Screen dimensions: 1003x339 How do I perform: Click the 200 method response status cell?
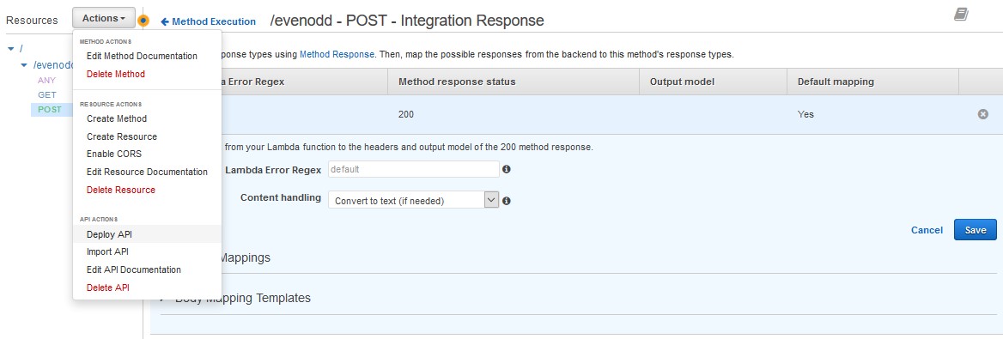tap(406, 114)
